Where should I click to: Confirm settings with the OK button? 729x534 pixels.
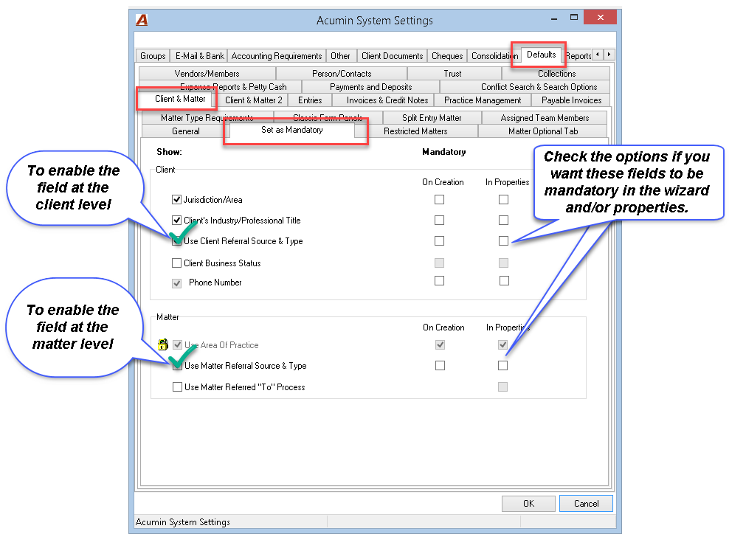coord(528,503)
